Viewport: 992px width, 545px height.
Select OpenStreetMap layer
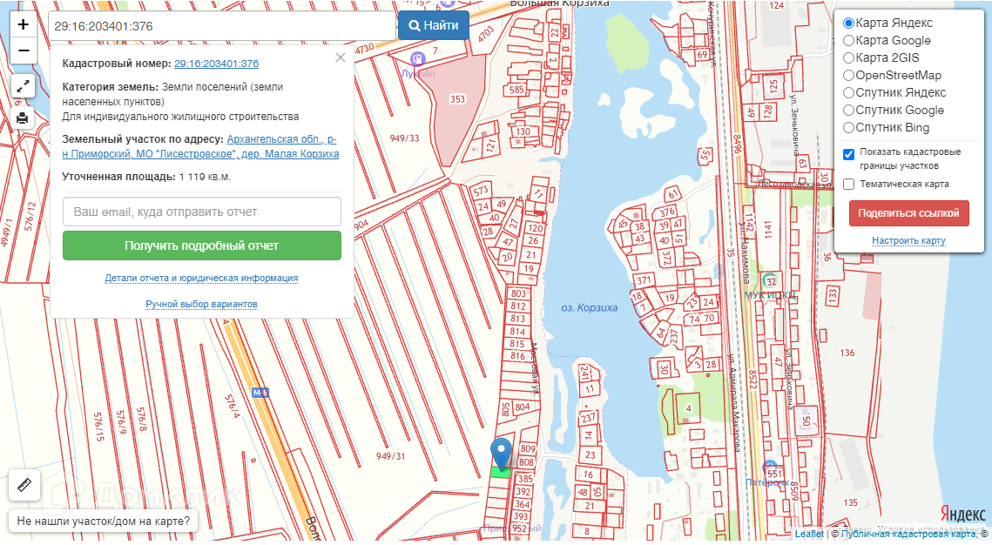848,75
